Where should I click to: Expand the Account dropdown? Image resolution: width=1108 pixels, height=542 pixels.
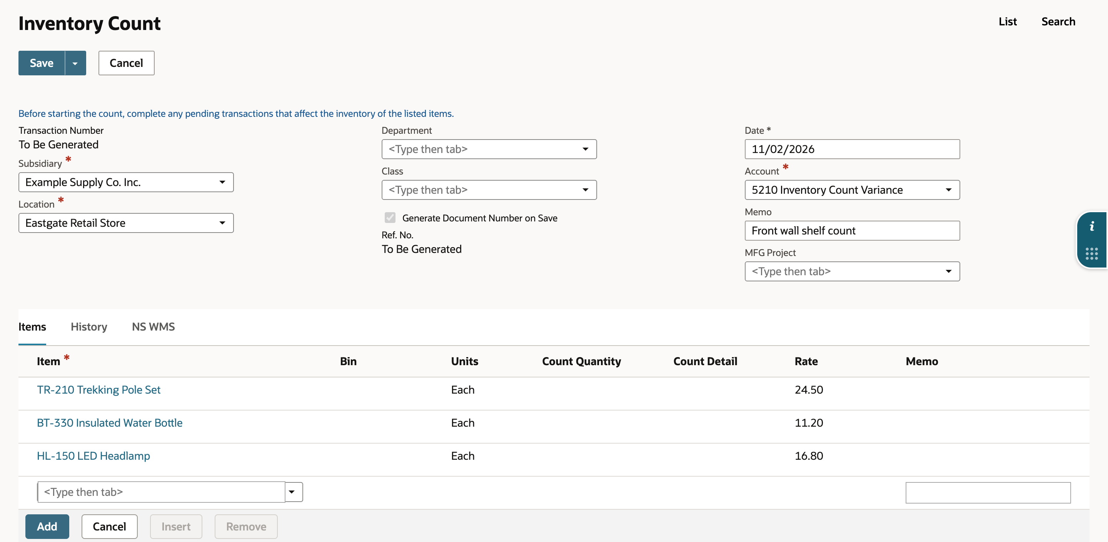coord(948,190)
